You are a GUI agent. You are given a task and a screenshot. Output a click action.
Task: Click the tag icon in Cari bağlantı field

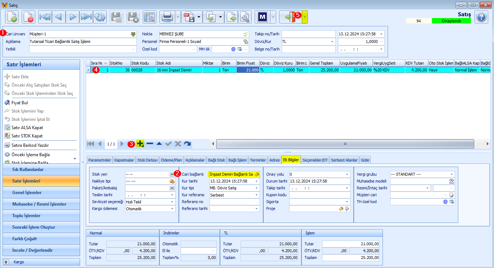pos(256,174)
